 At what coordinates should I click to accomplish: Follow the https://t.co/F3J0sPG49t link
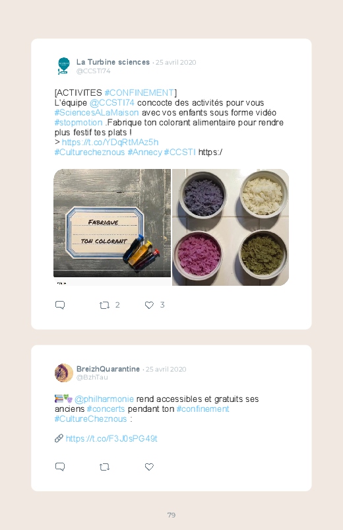coord(111,439)
